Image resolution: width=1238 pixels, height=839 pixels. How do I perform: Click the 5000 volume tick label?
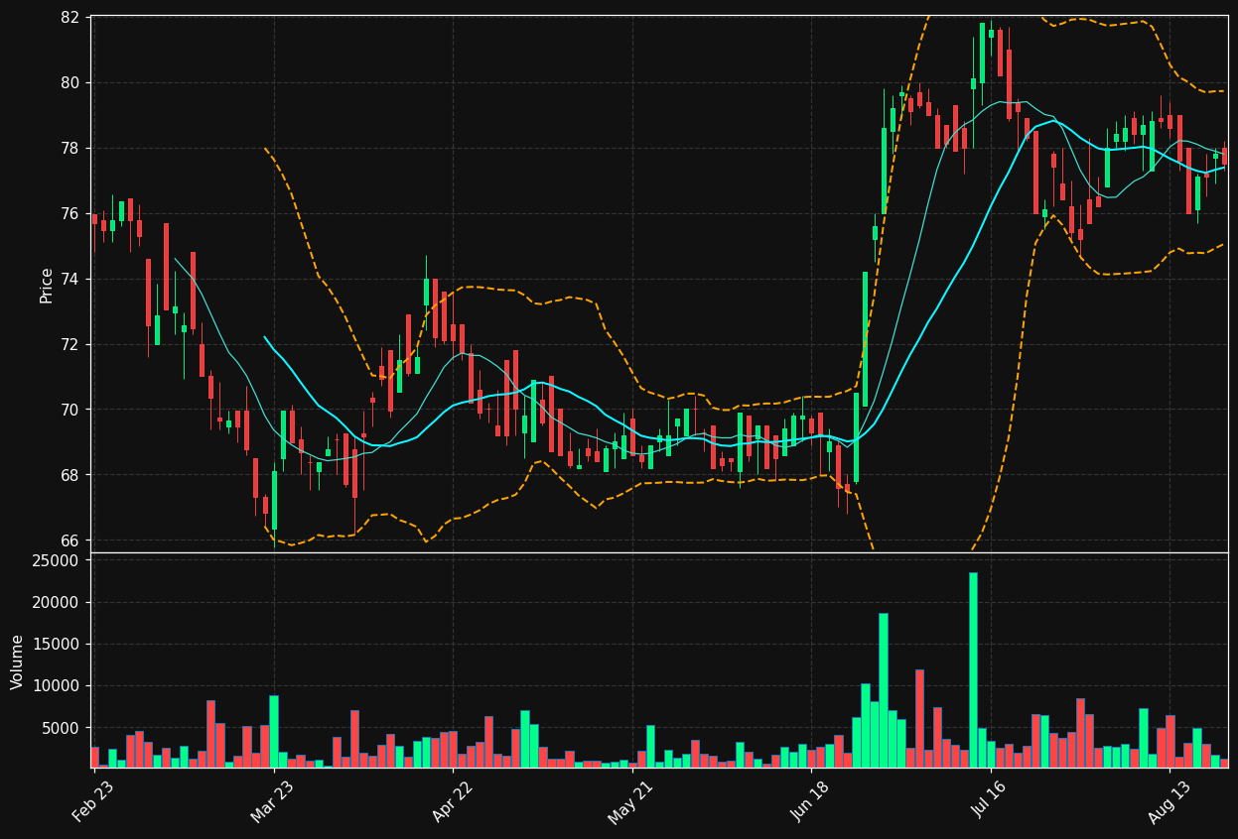point(61,727)
